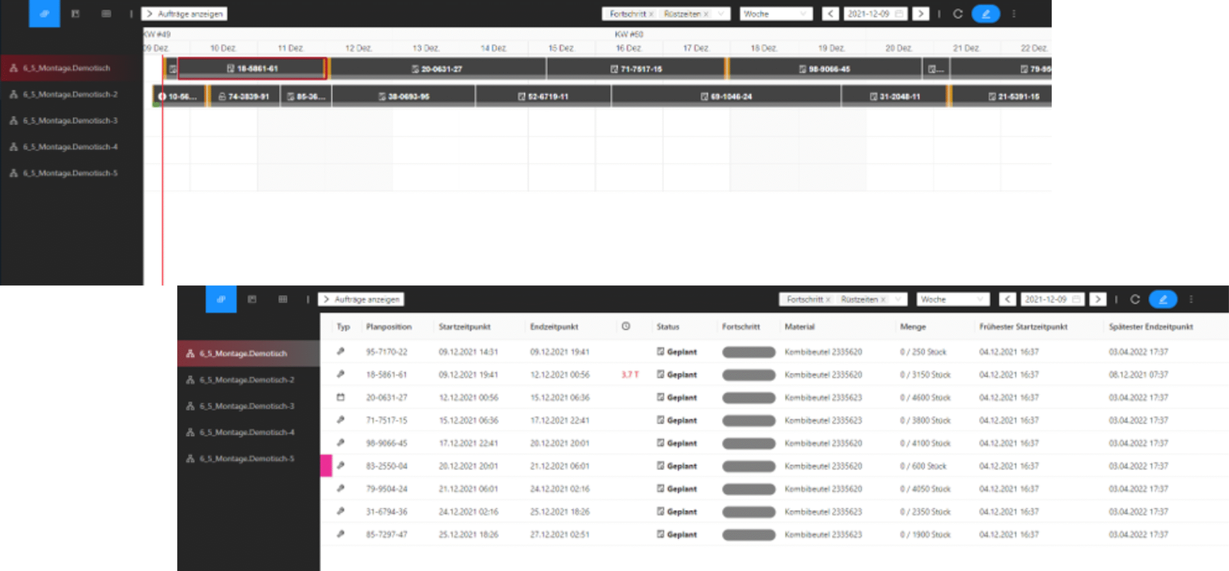Click Gantt bar for order 20-0631-27
1229x571 pixels.
click(x=437, y=69)
